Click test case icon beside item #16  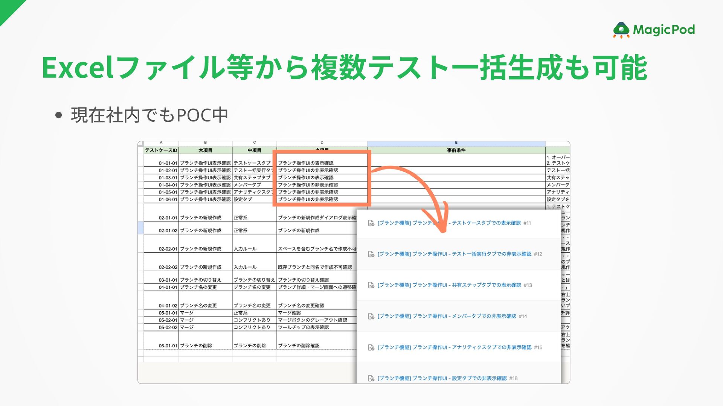371,378
